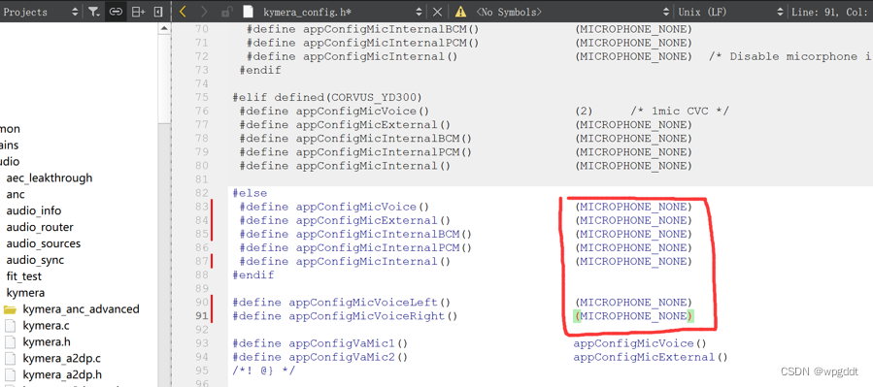
Task: Click the file writable lock icon
Action: click(226, 12)
